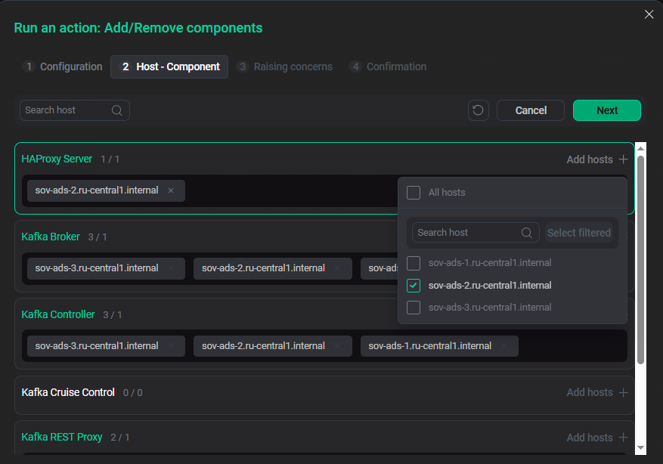
Task: Select step 2 Host - Component tab
Action: pyautogui.click(x=169, y=67)
